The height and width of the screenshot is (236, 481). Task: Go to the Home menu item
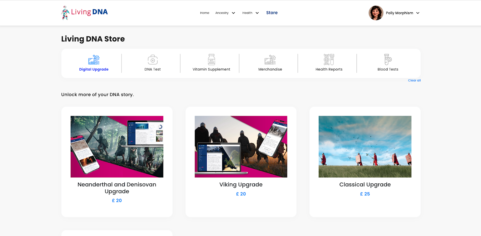pos(205,13)
